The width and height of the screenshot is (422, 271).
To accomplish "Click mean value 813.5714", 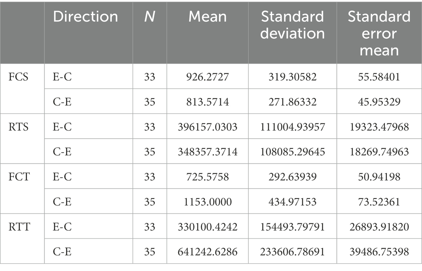I will click(208, 102).
